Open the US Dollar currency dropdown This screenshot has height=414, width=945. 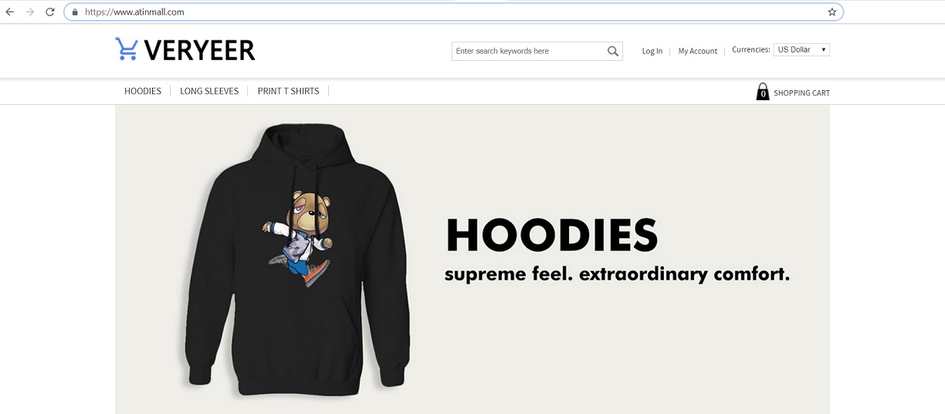pyautogui.click(x=801, y=49)
